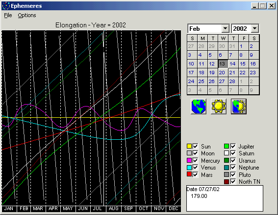Select the yellow Sun icon button
Viewport: 278px width, 215px height.
click(x=219, y=107)
